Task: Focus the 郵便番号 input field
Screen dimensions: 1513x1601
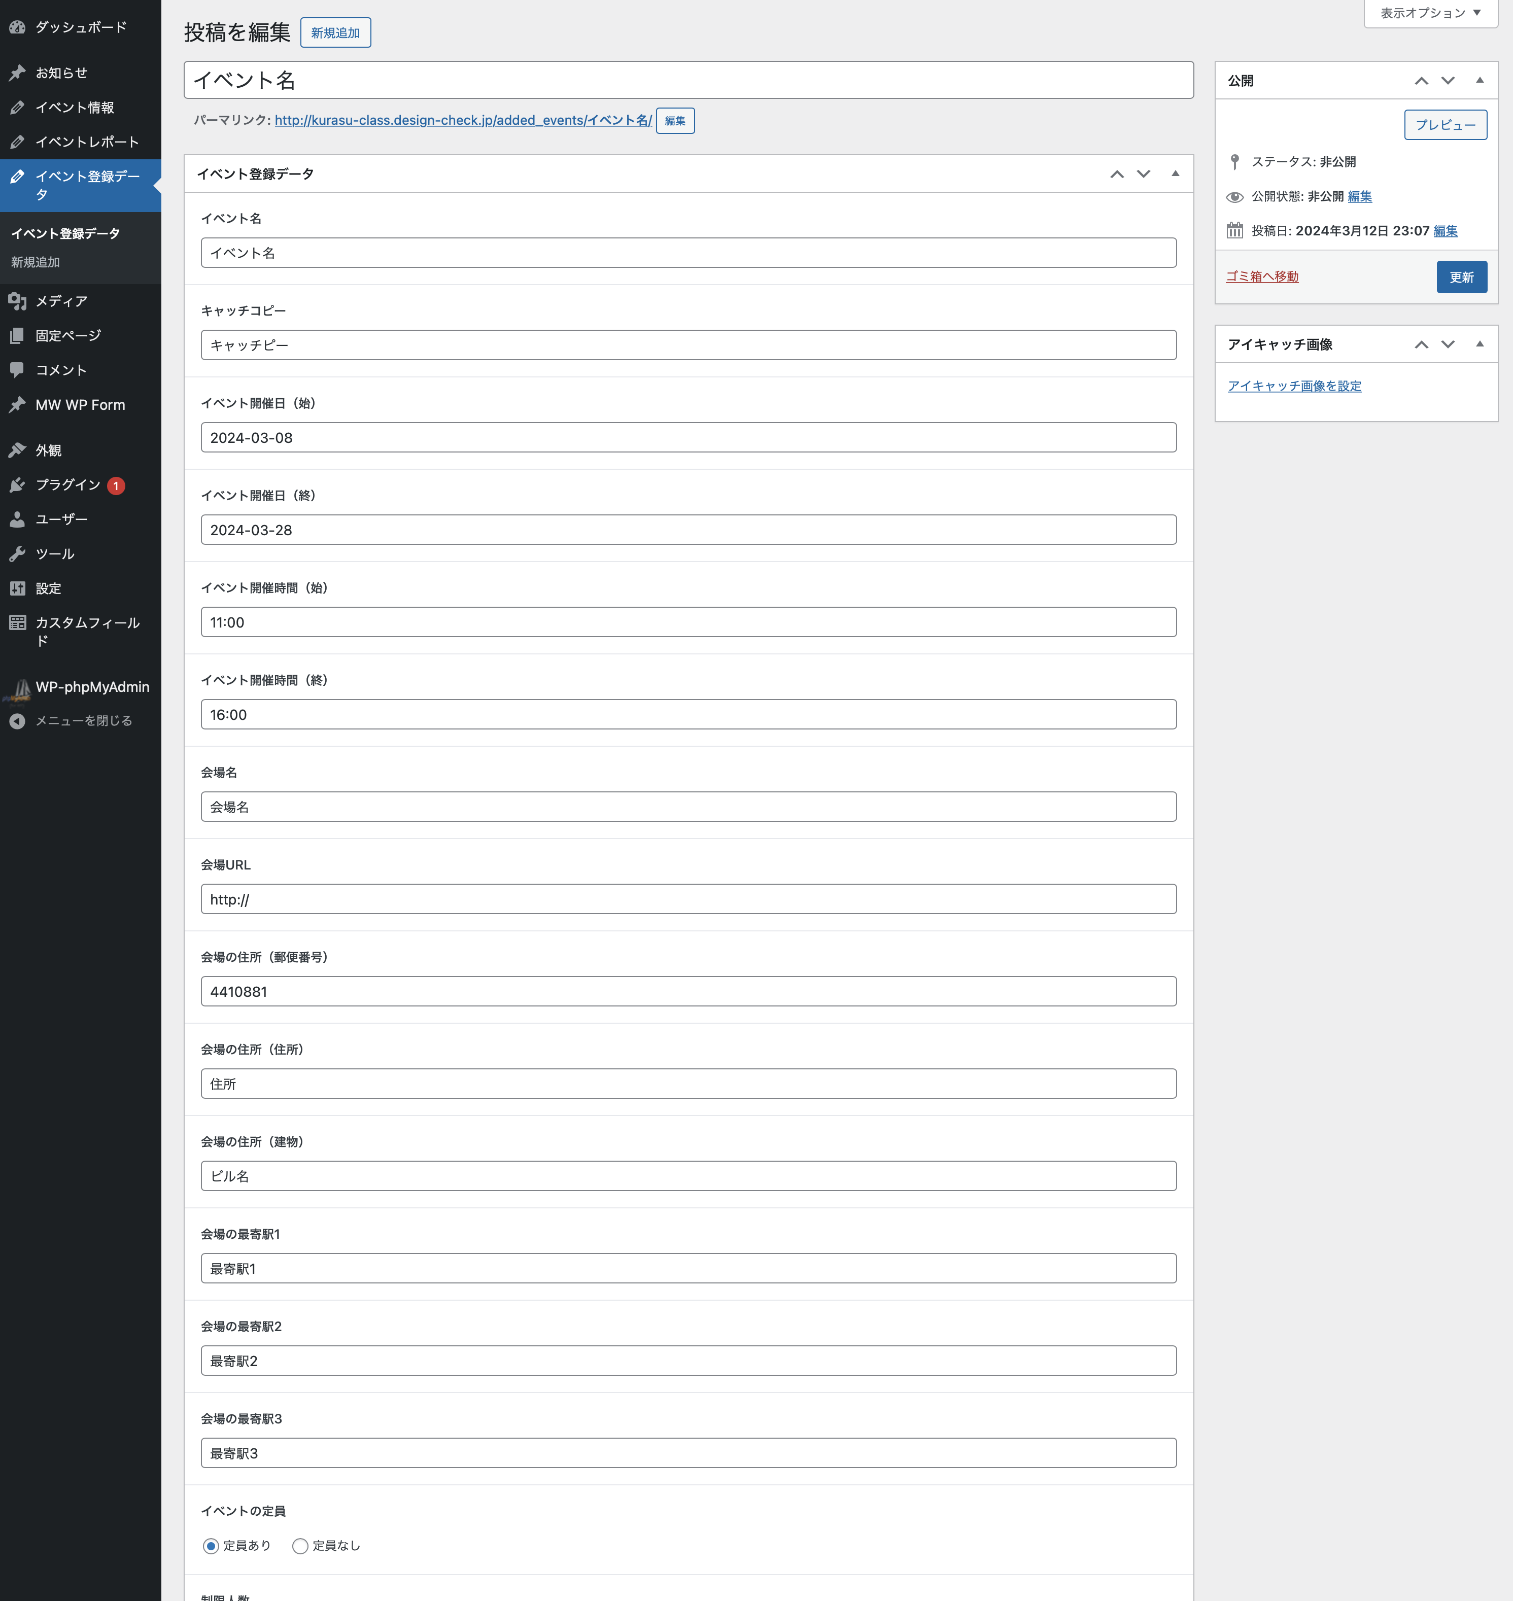Action: point(689,991)
